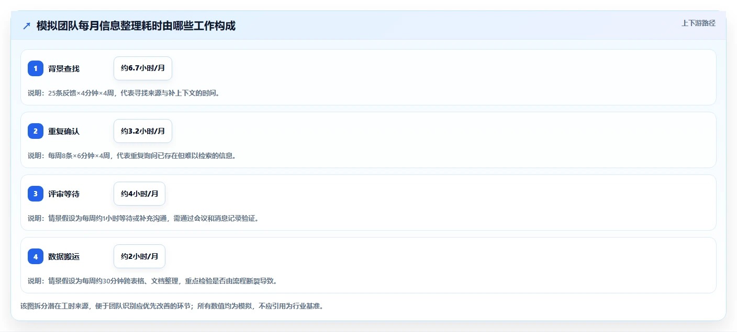
Task: Click the number 3 badge for 评审等待
Action: [x=36, y=194]
